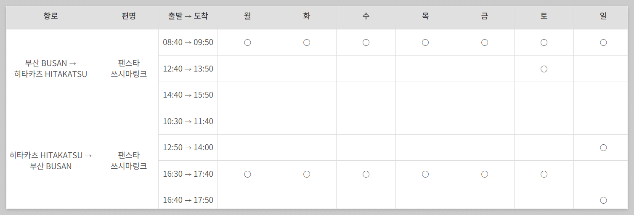This screenshot has height=215, width=634.
Task: Click the 16:30 → 17:40 Saturday circle
Action: pyautogui.click(x=544, y=174)
